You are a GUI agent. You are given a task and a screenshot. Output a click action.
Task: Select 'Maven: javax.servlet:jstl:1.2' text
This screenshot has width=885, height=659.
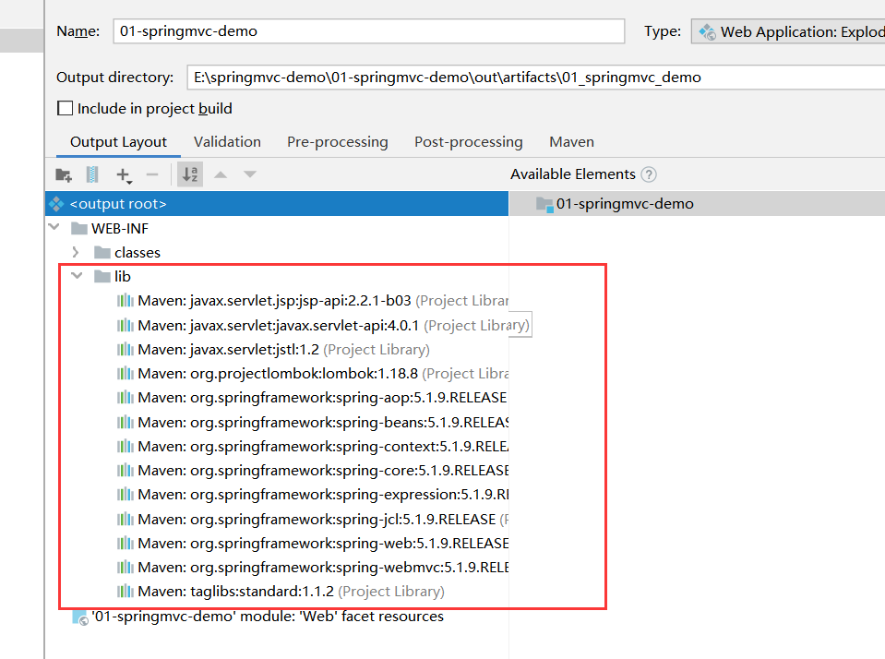[229, 350]
